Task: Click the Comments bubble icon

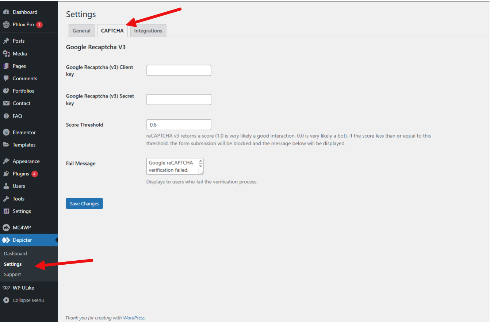Action: [6, 78]
